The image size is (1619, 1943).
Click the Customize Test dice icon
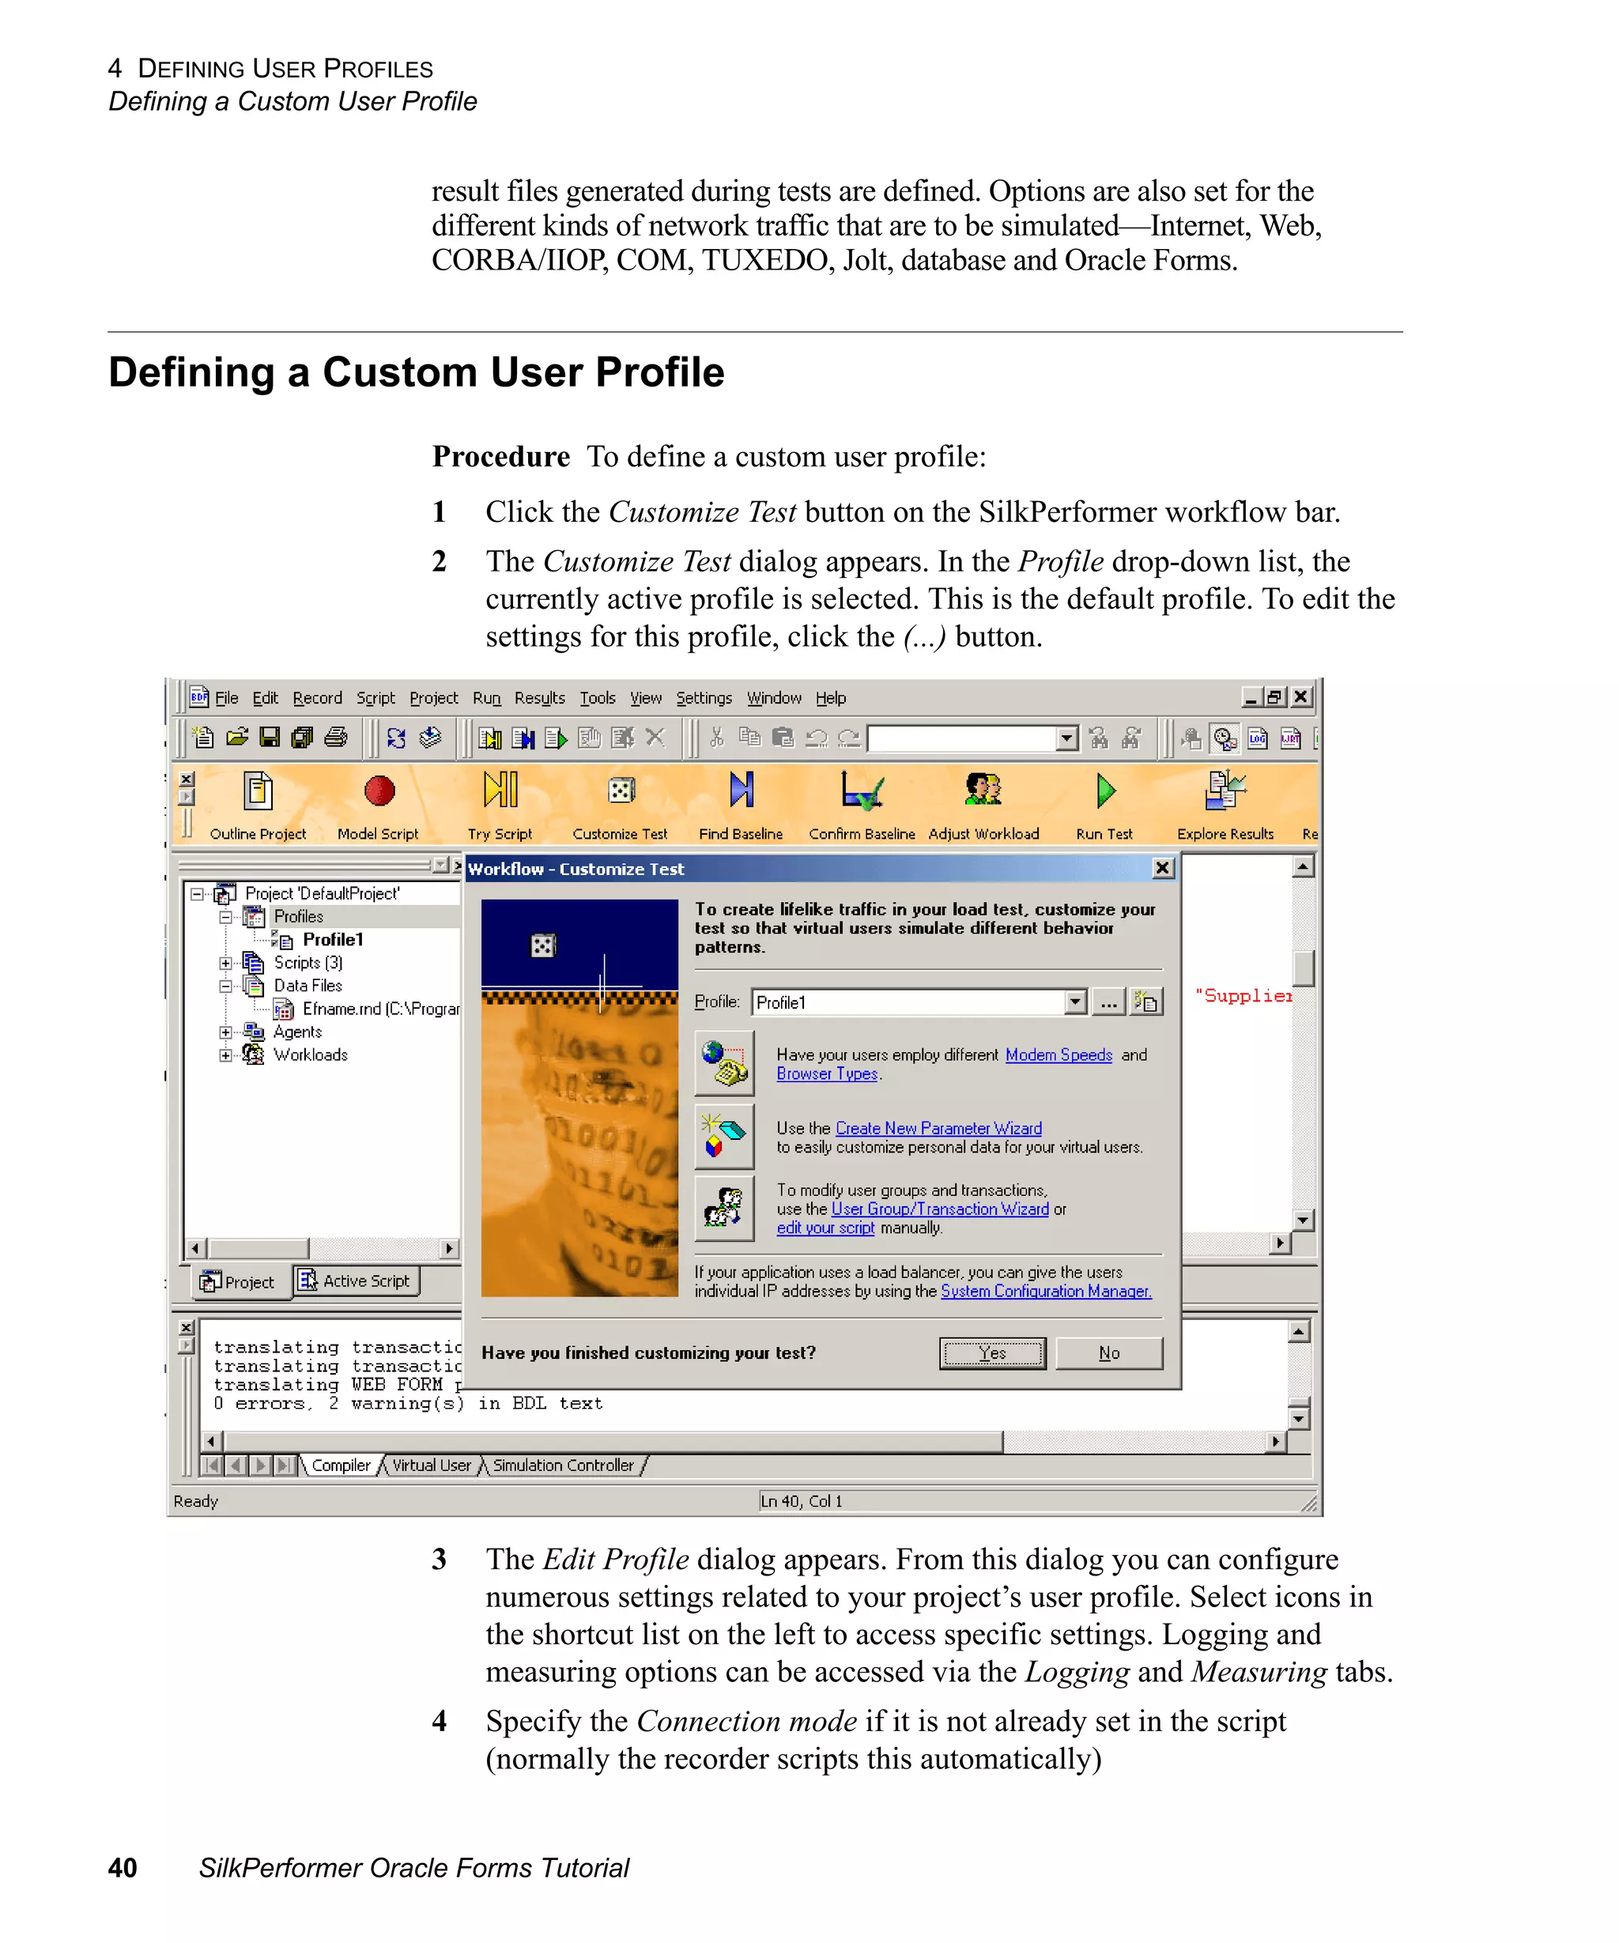pyautogui.click(x=621, y=790)
